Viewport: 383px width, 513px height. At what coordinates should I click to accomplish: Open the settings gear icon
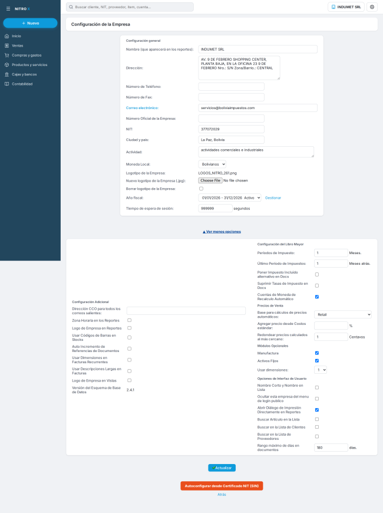tap(372, 7)
